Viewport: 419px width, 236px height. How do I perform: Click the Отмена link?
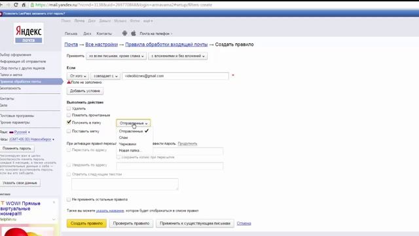pyautogui.click(x=244, y=223)
